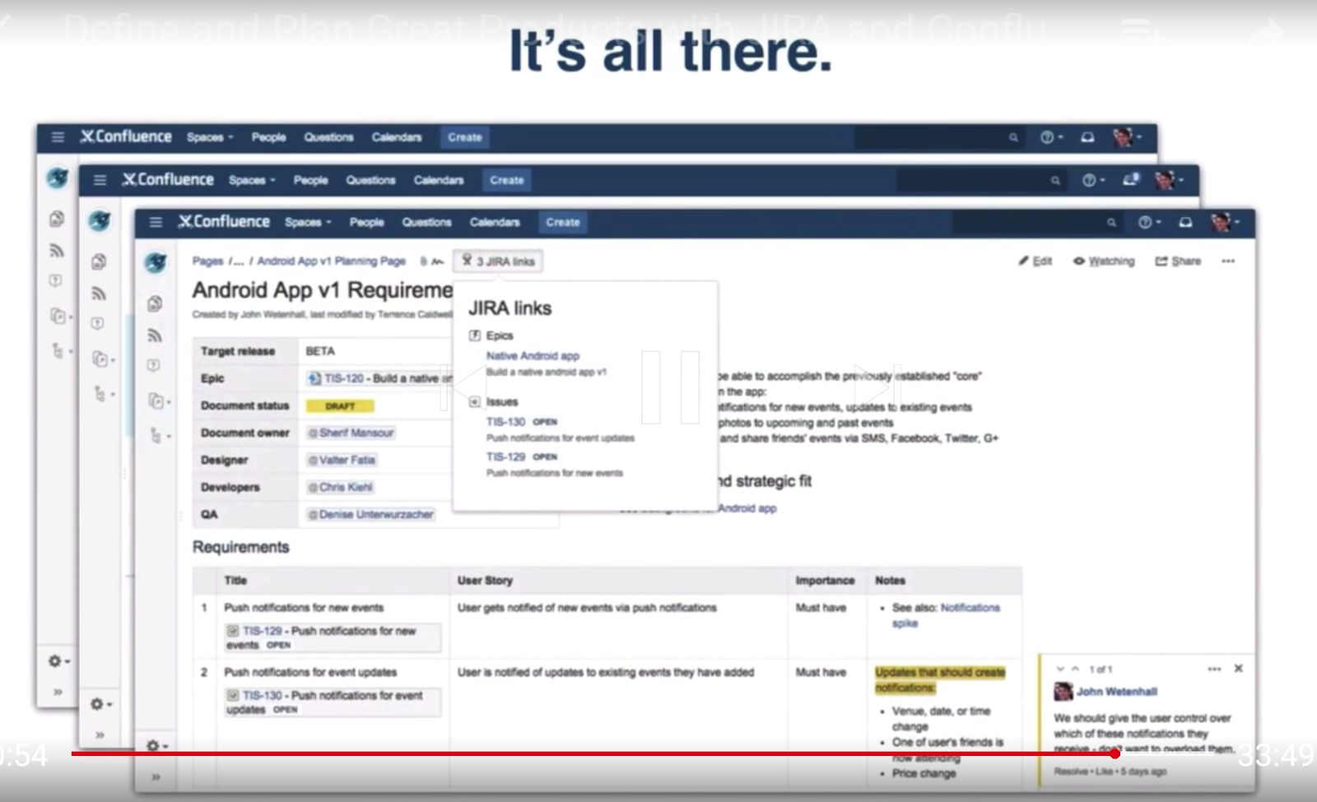
Task: Open notifications in the back Confluence window
Action: click(1087, 137)
